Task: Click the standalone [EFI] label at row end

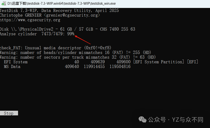Action: click(193, 62)
